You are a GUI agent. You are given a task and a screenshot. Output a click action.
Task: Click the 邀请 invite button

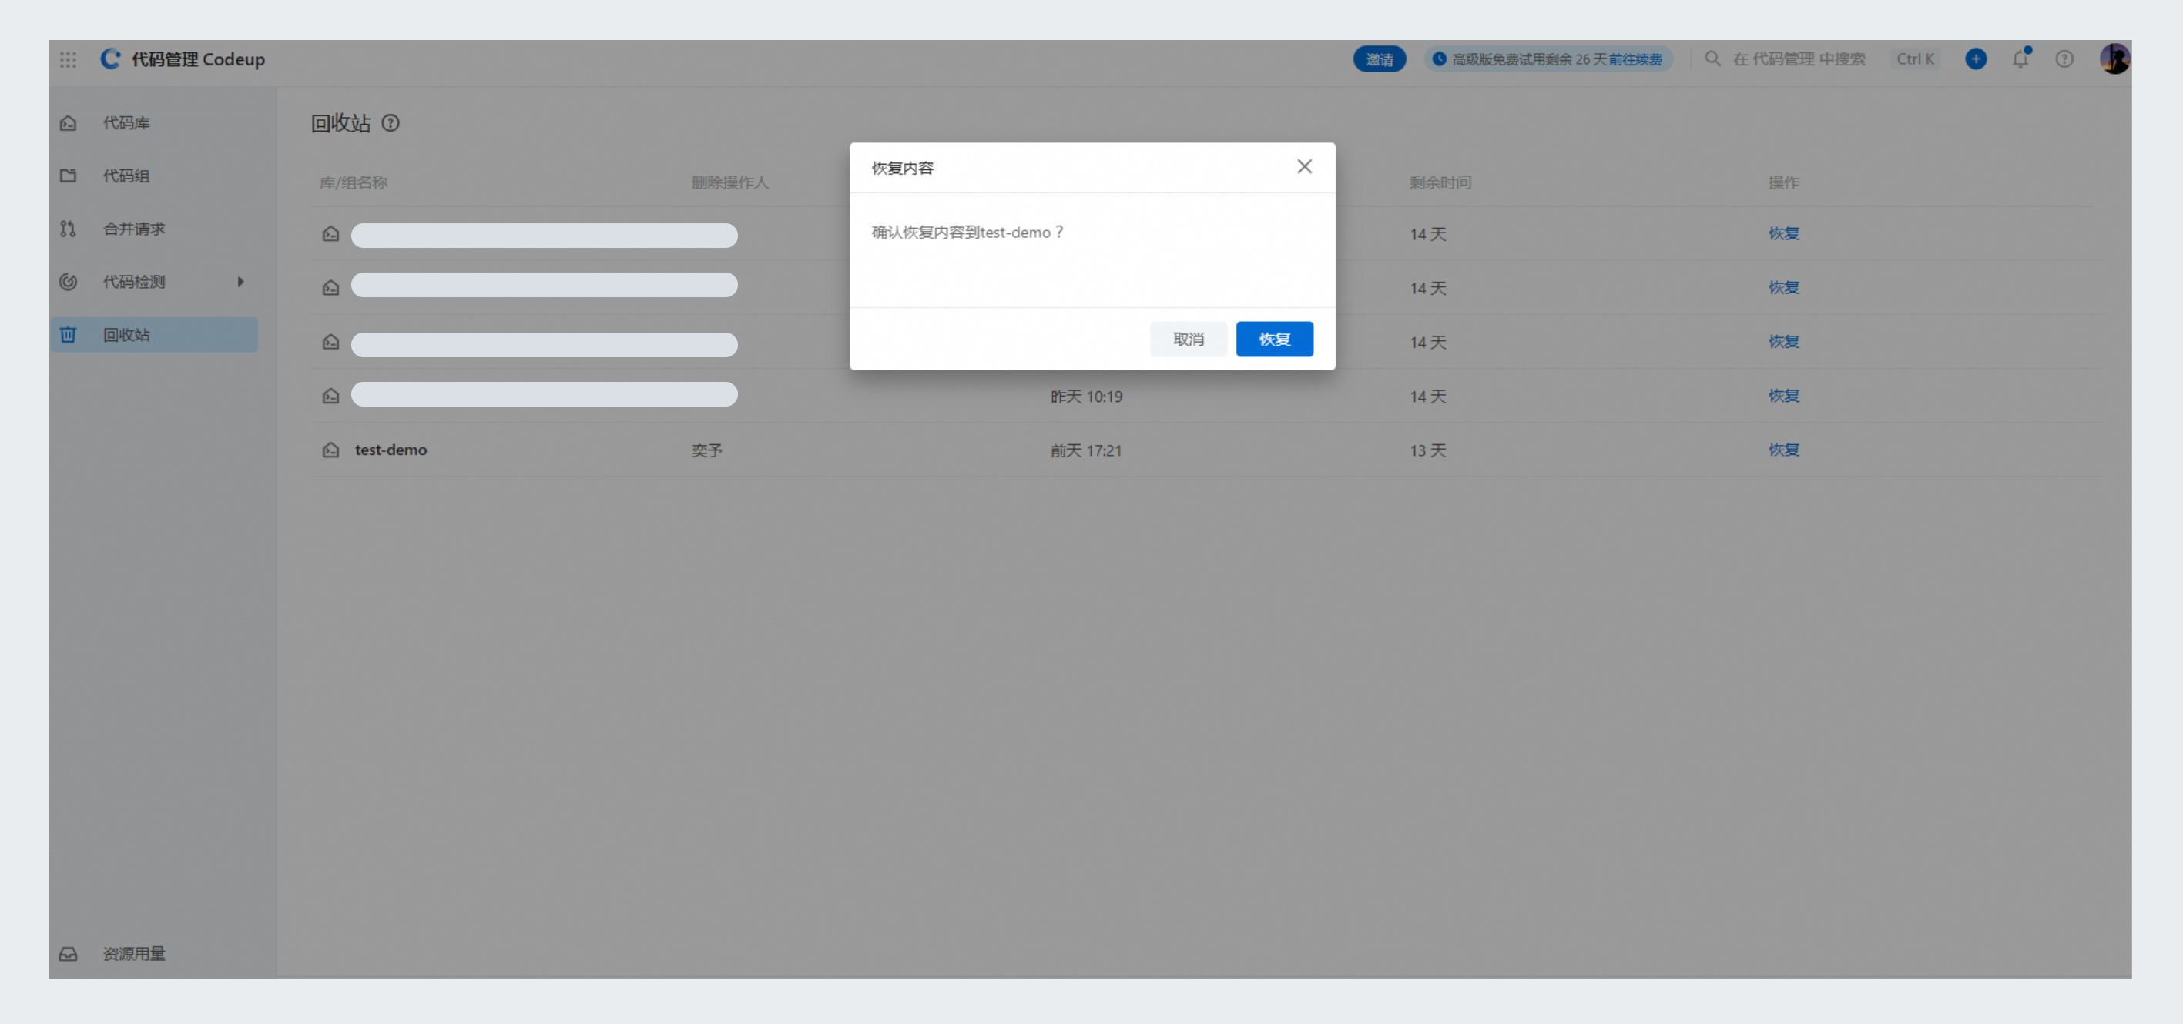(1379, 59)
